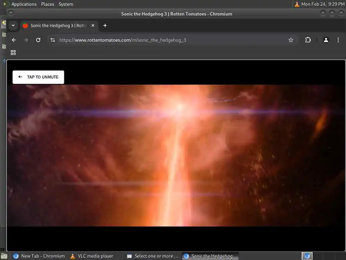
Task: Switch to New Tab - Chromium taskbar window
Action: tap(39, 256)
